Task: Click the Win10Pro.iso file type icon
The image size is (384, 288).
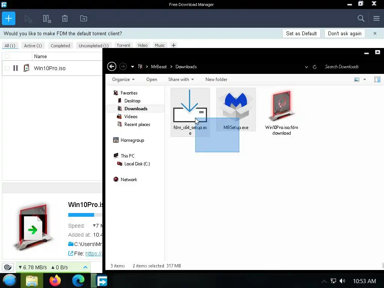Action: click(x=27, y=68)
